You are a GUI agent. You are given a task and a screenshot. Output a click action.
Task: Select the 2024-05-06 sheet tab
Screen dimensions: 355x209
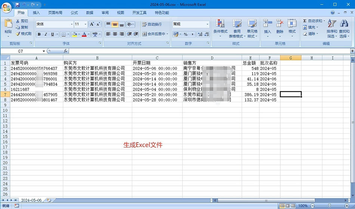tap(31, 200)
